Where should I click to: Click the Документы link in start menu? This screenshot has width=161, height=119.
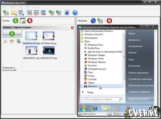point(134,40)
